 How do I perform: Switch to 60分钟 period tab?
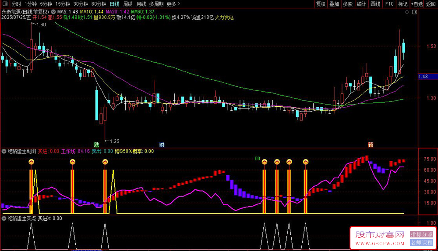[99, 4]
